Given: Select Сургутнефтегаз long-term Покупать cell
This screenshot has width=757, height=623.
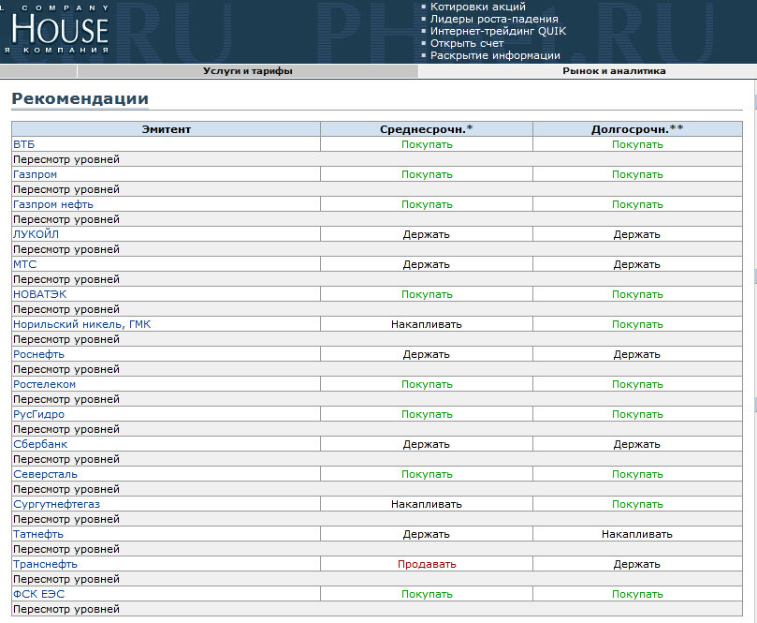Looking at the screenshot, I should point(637,504).
